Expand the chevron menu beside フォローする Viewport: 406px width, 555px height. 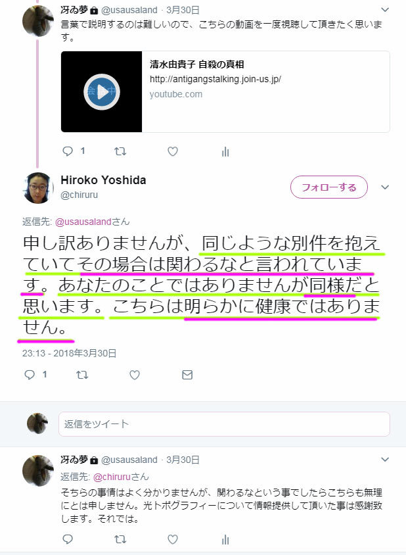385,187
